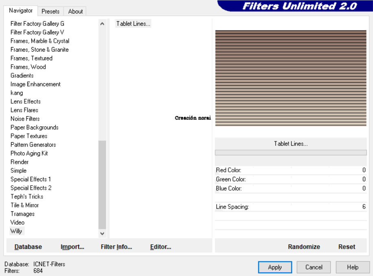
Task: Select Pattern Generators category
Action: pos(33,145)
